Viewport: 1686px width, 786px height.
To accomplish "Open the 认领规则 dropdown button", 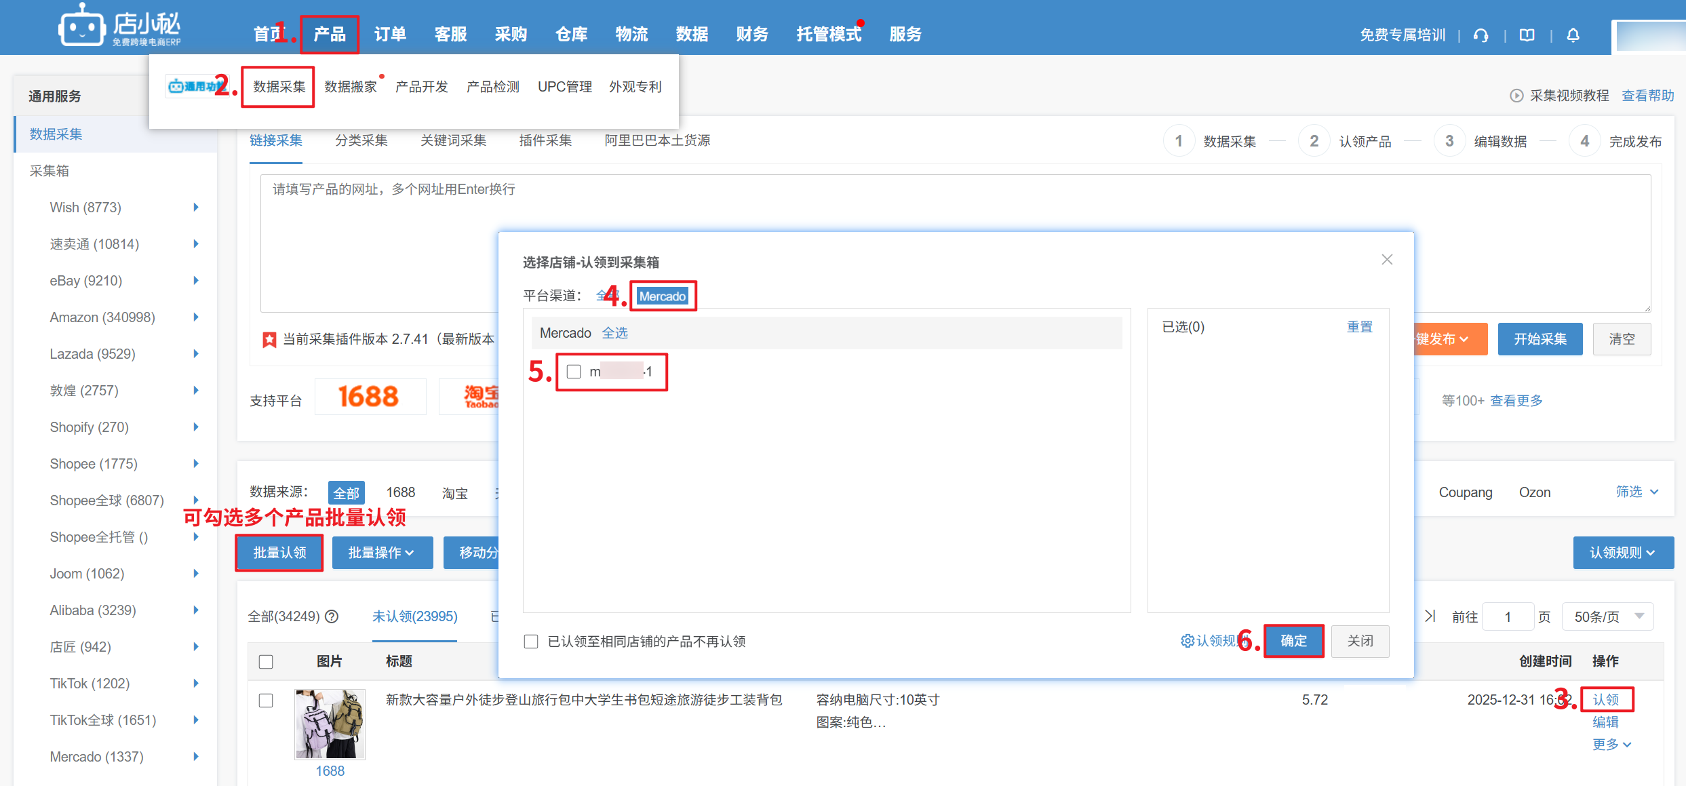I will tap(1622, 553).
